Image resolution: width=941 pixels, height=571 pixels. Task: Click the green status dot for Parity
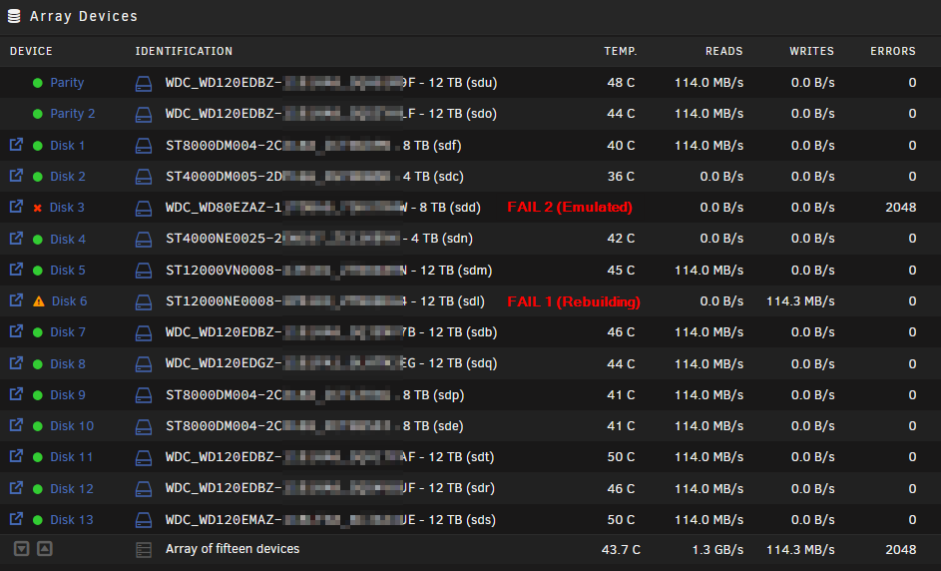point(38,83)
